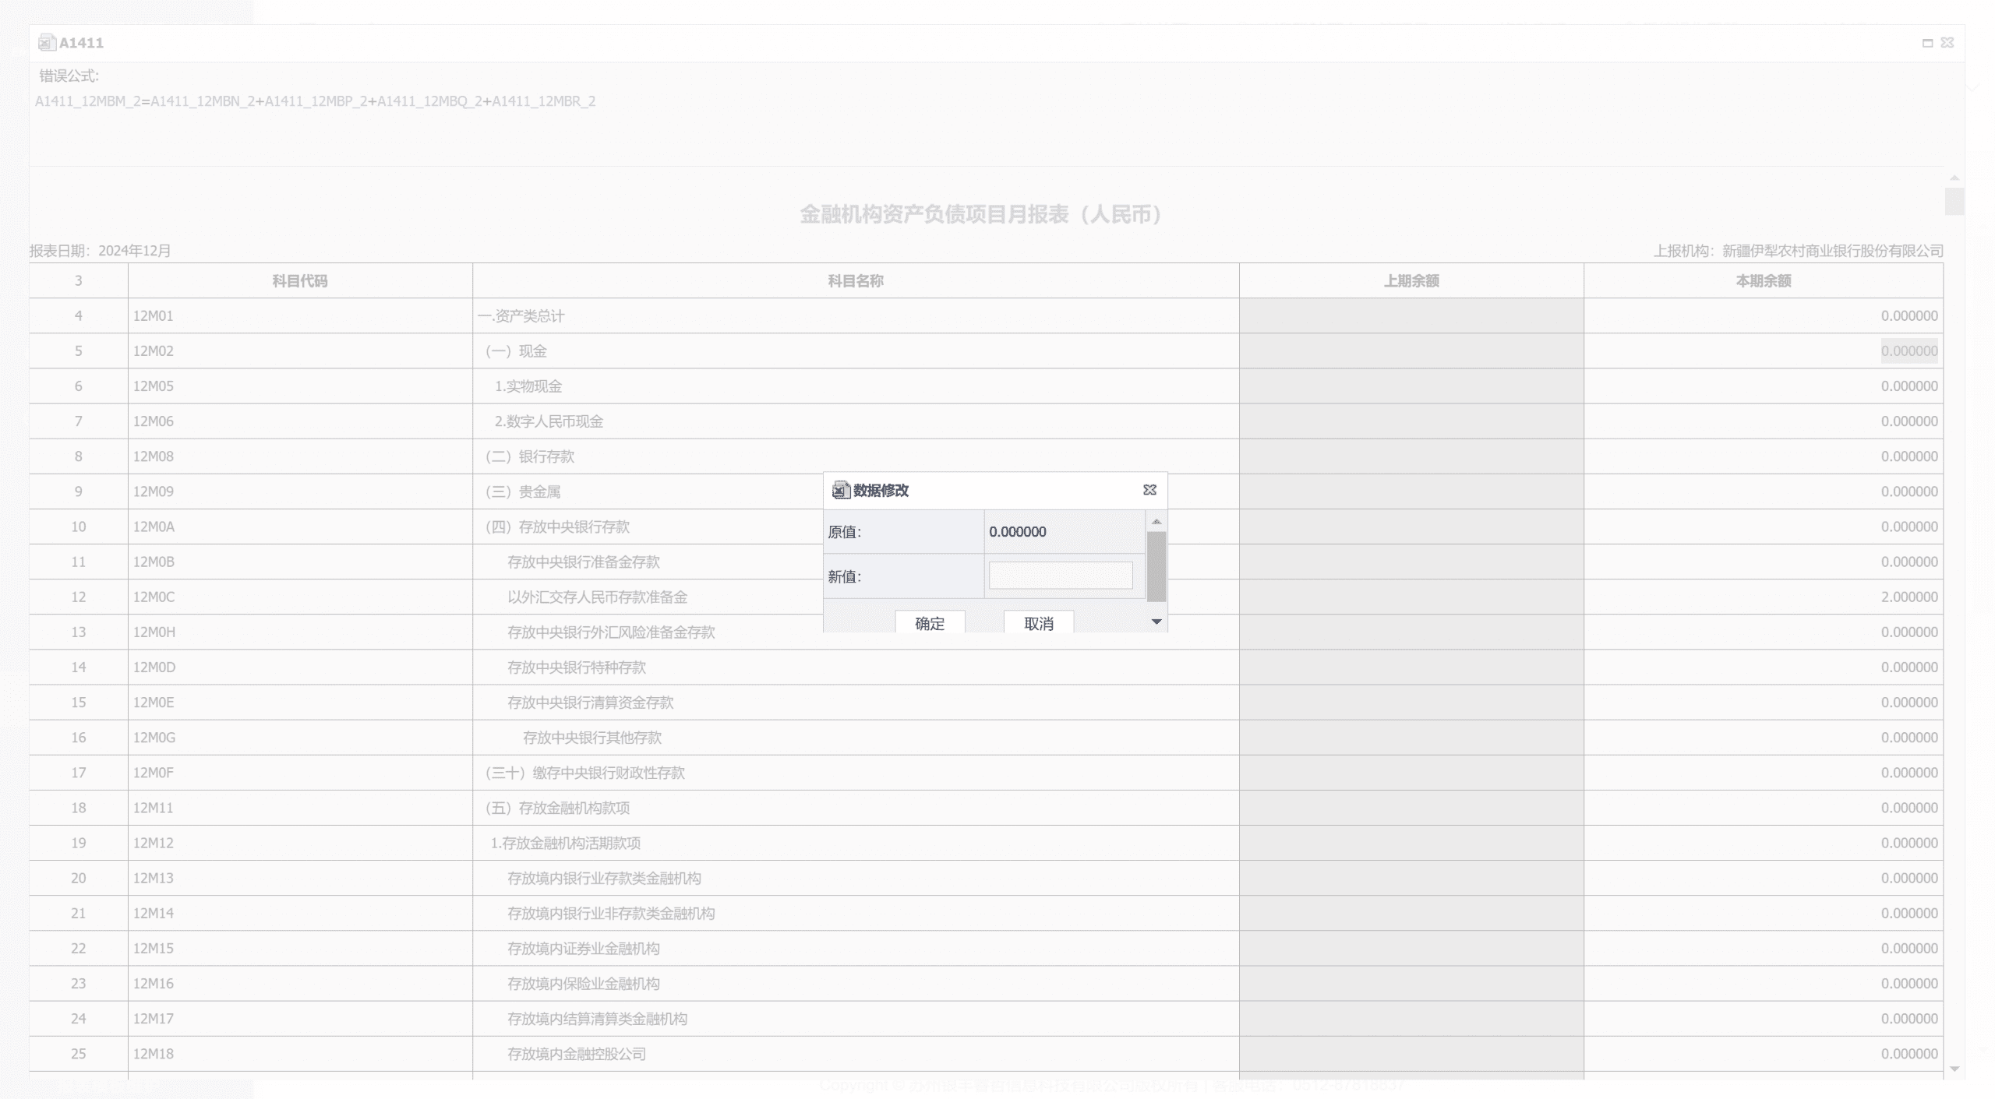Click 本期余额 value 2.000000 in row 12M0C

pos(1908,597)
